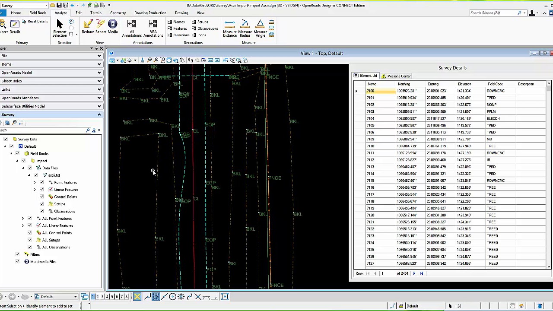Expand the Point Features node under ascii.txt
The width and height of the screenshot is (553, 311).
pyautogui.click(x=35, y=182)
